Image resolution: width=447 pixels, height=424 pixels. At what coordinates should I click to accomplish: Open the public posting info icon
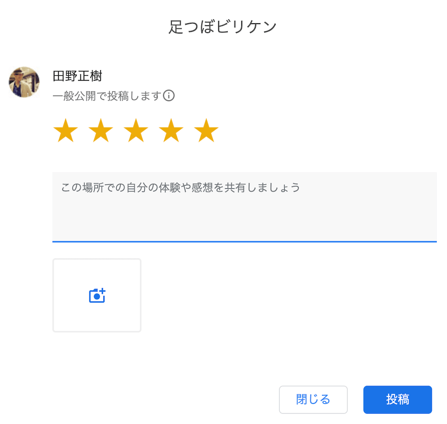(x=169, y=96)
